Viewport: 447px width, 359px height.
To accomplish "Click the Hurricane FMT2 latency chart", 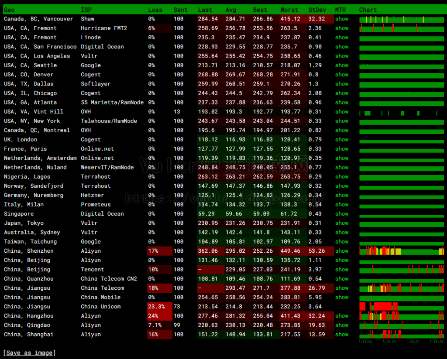I will click(402, 28).
